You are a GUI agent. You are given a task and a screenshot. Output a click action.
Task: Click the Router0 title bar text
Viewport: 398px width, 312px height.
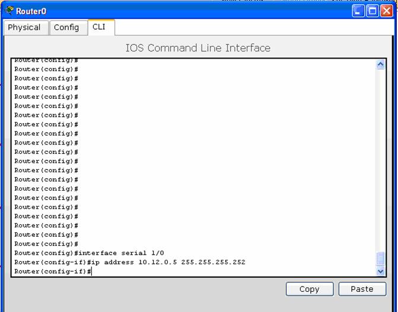coord(31,11)
